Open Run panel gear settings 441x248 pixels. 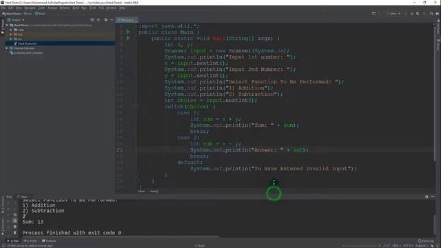(427, 196)
